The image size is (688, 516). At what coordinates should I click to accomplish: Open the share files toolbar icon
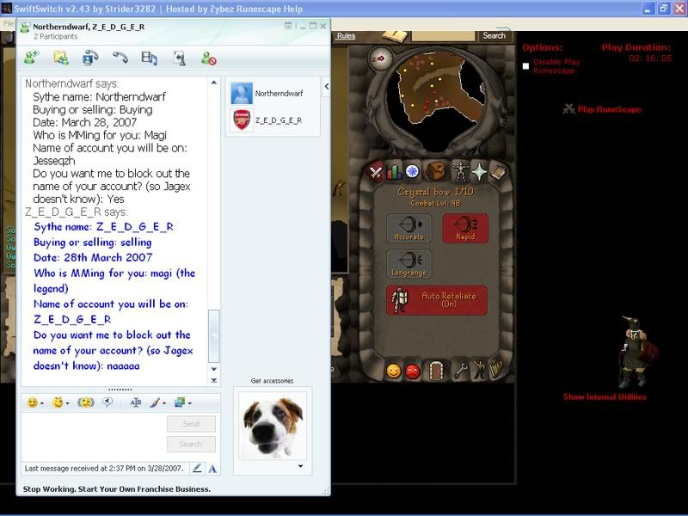[x=61, y=58]
